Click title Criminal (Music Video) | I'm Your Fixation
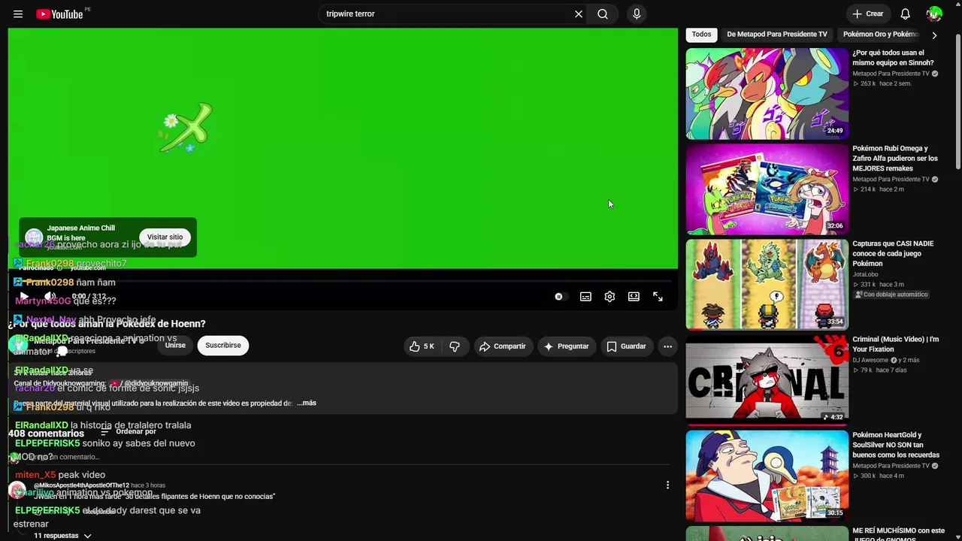The image size is (962, 541). (x=896, y=344)
